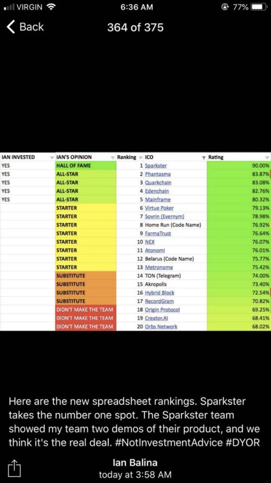Tap the Back chevron arrow
Viewport: 271px width, 483px height.
[11, 27]
